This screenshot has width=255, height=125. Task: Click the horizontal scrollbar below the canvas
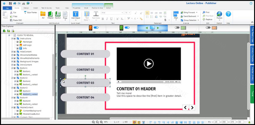171,118
